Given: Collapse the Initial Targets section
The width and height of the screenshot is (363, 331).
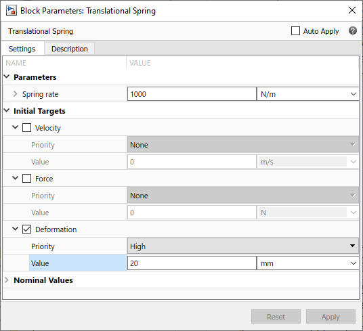Looking at the screenshot, I should [x=7, y=110].
